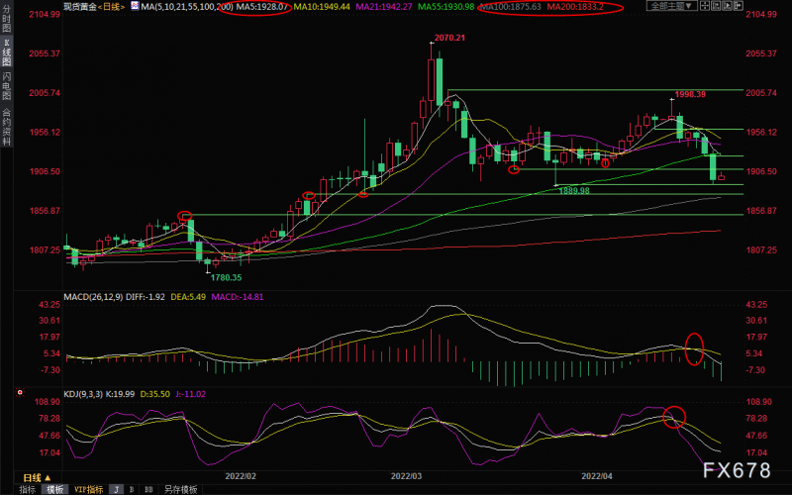Switch to 分时图 side tab
792x495 pixels.
[x=6, y=20]
